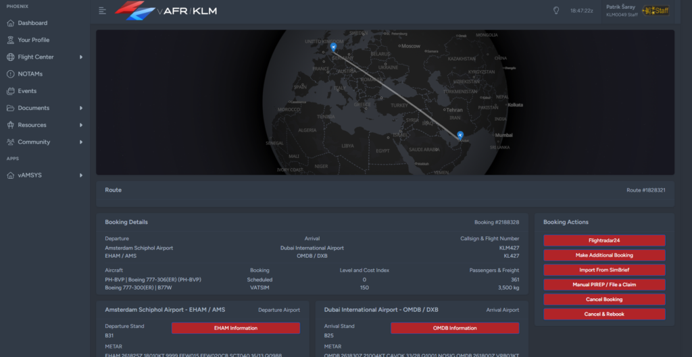
Task: Click the Route #1828321 label
Action: coord(646,190)
